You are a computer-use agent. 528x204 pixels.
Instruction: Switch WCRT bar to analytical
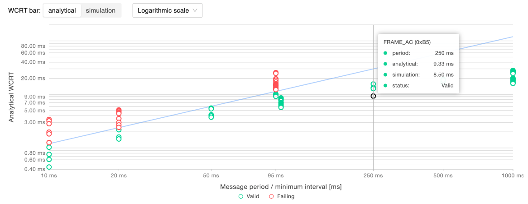click(x=62, y=10)
